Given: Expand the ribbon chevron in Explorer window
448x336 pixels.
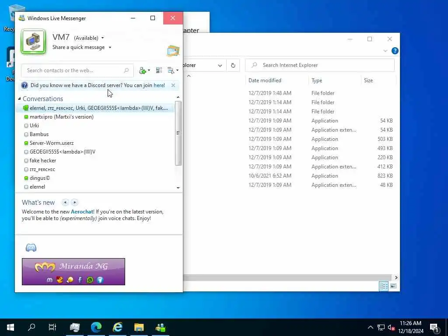Looking at the screenshot, I should click(385, 51).
